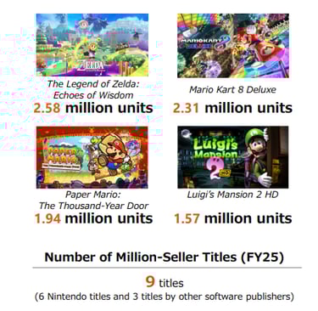318x311 pixels.
Task: Select the 'Mario Kart 8 Deluxe' title text
Action: click(x=232, y=89)
